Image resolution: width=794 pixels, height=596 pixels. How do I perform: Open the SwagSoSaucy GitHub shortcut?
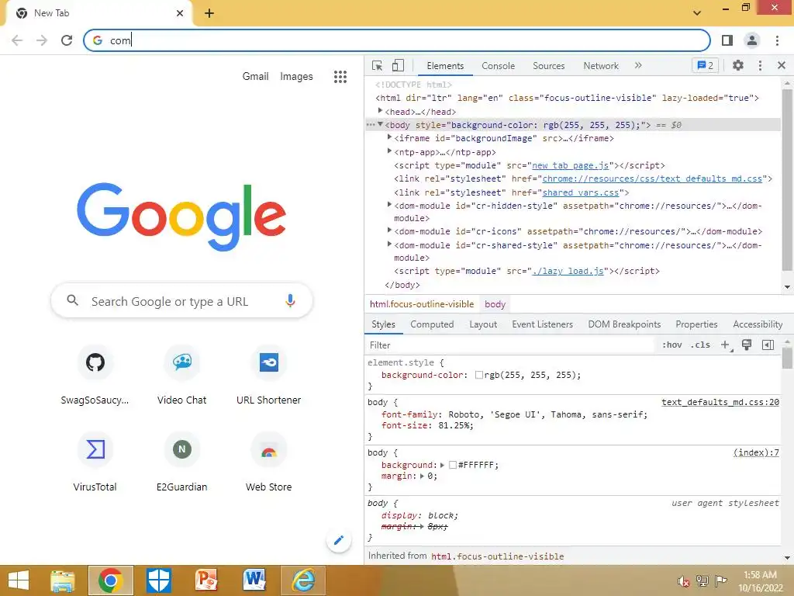pos(95,376)
